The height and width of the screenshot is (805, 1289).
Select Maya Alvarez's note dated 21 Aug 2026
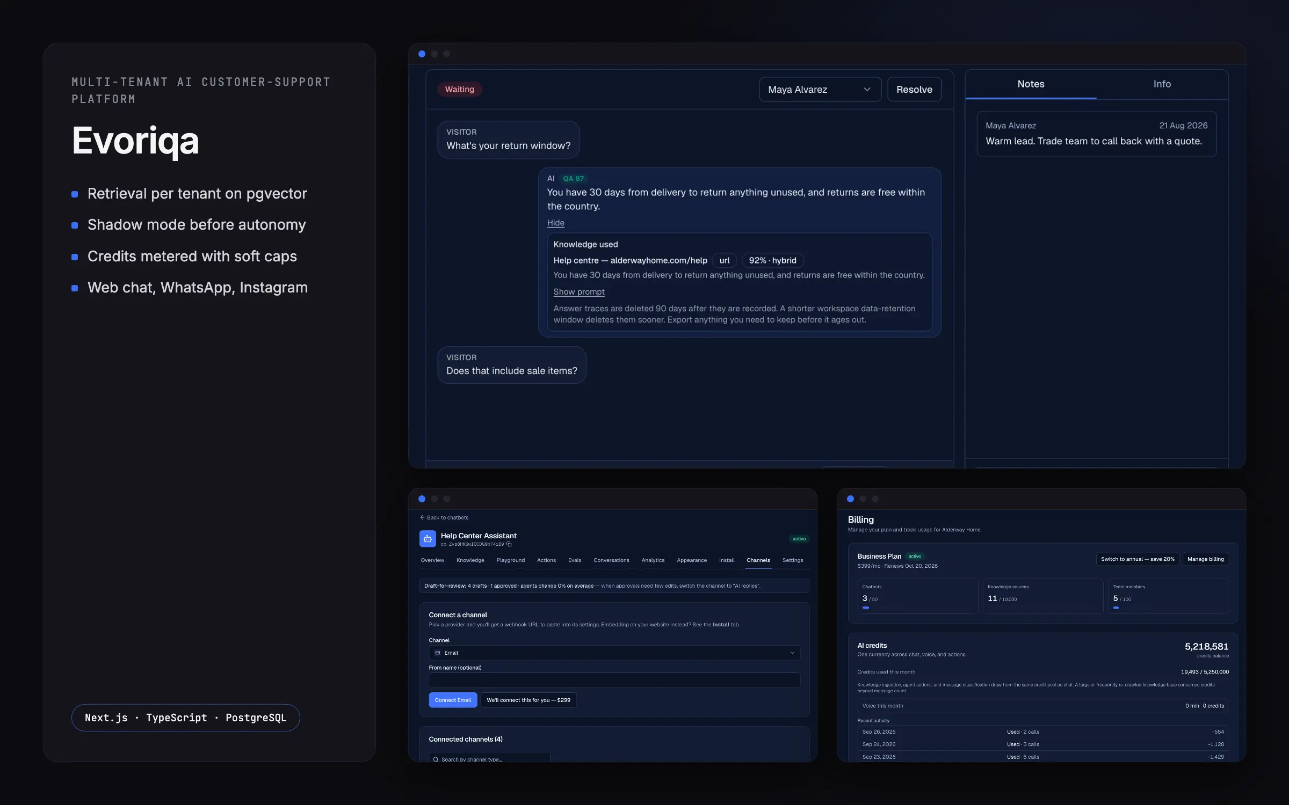pos(1096,134)
